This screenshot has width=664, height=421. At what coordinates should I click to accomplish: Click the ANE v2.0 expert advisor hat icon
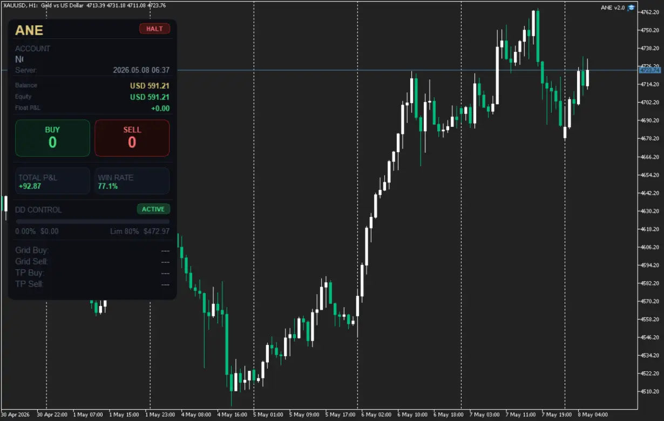(x=631, y=8)
